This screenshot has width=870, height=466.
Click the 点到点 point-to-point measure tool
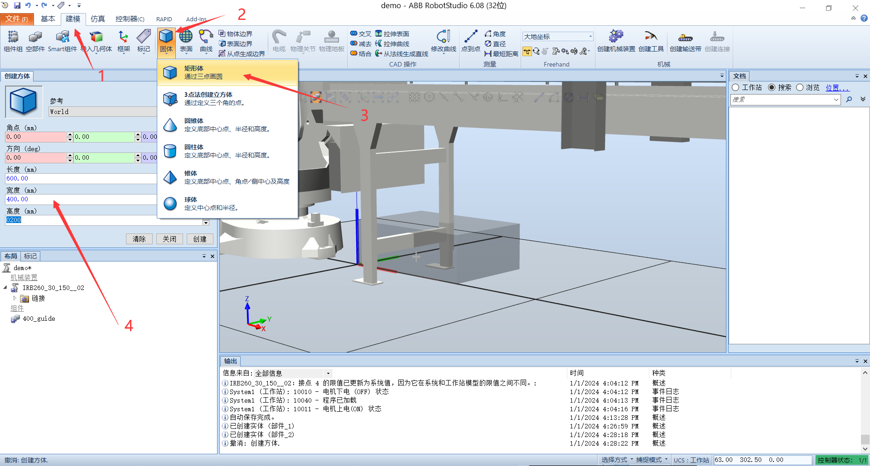click(x=471, y=41)
